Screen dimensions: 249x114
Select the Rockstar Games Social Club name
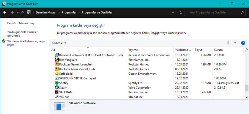click(77, 69)
